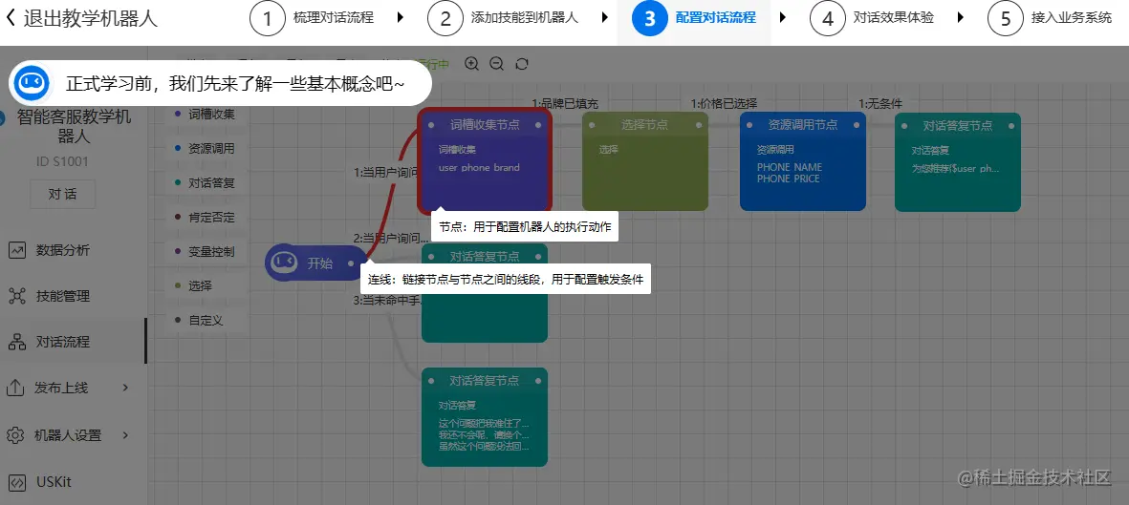Click the 技能管理 nodes icon

[x=16, y=296]
